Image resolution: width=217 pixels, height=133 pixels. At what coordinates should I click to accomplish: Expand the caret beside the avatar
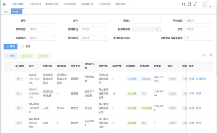pyautogui.click(x=211, y=6)
